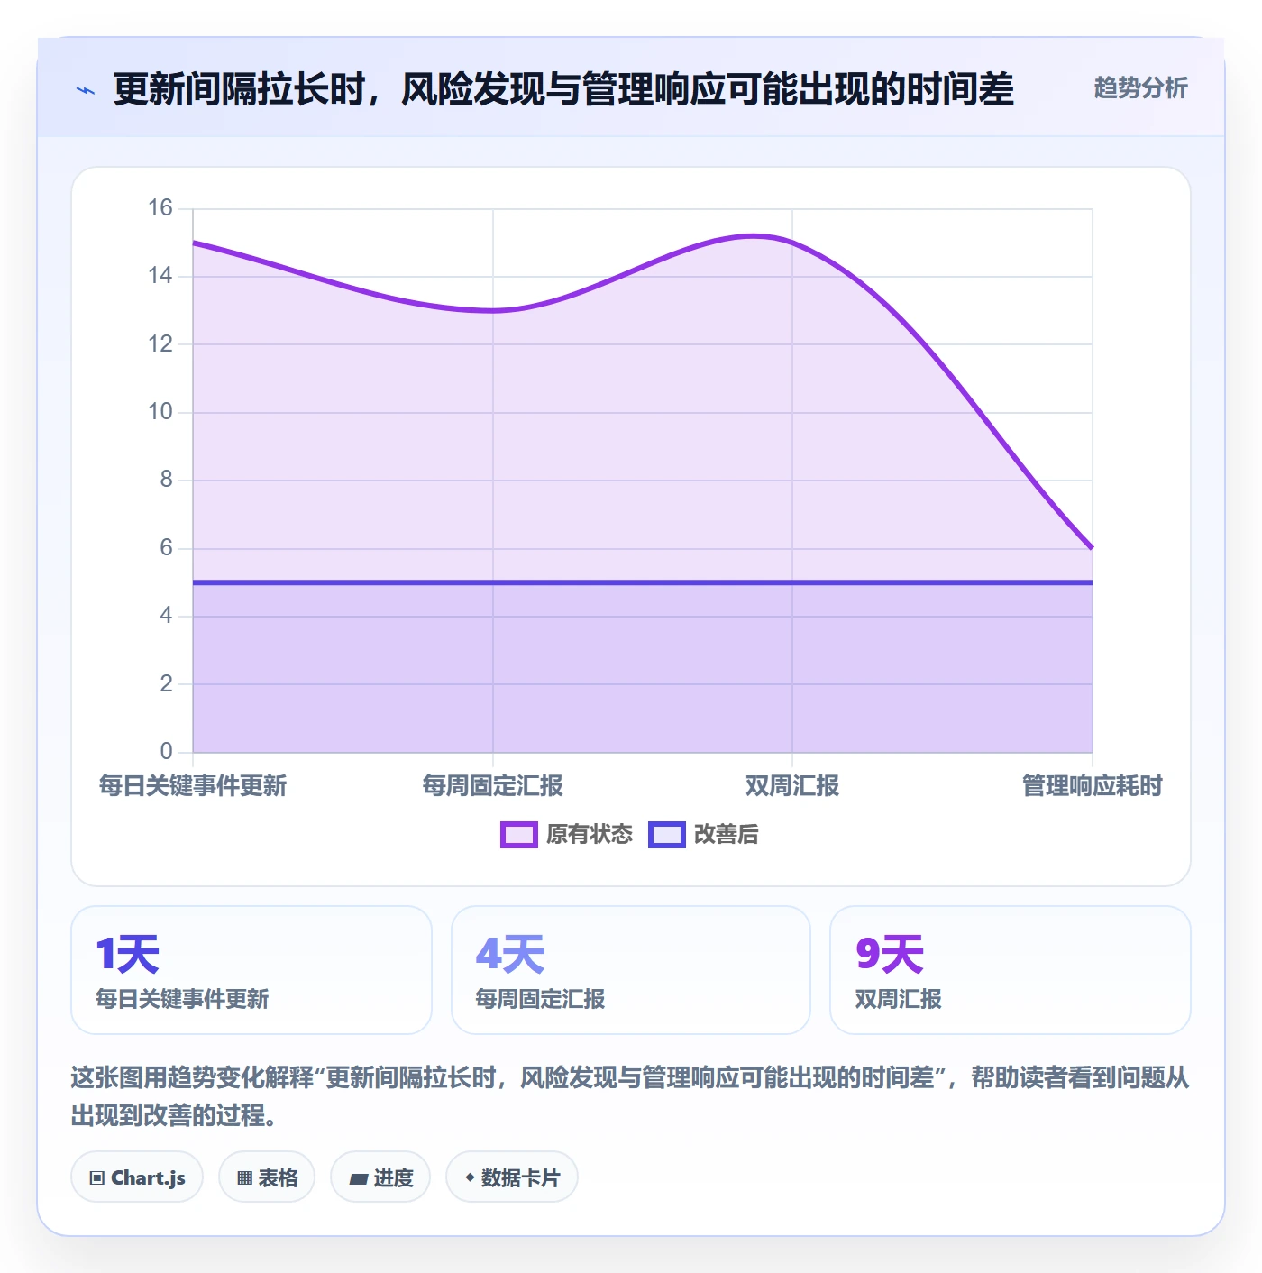
Task: Click the description paragraph starting with 这张图用趋势变化
Action: (629, 1095)
